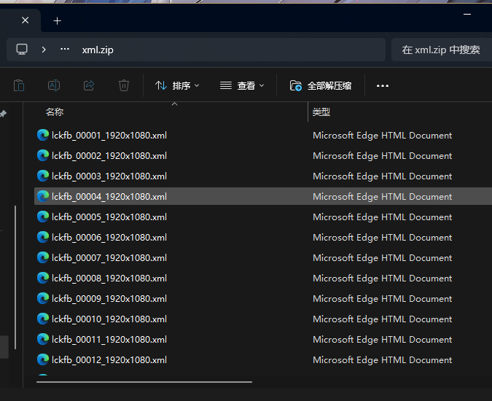Image resolution: width=492 pixels, height=401 pixels.
Task: Click the 全部解压缩 extract all button
Action: point(321,85)
